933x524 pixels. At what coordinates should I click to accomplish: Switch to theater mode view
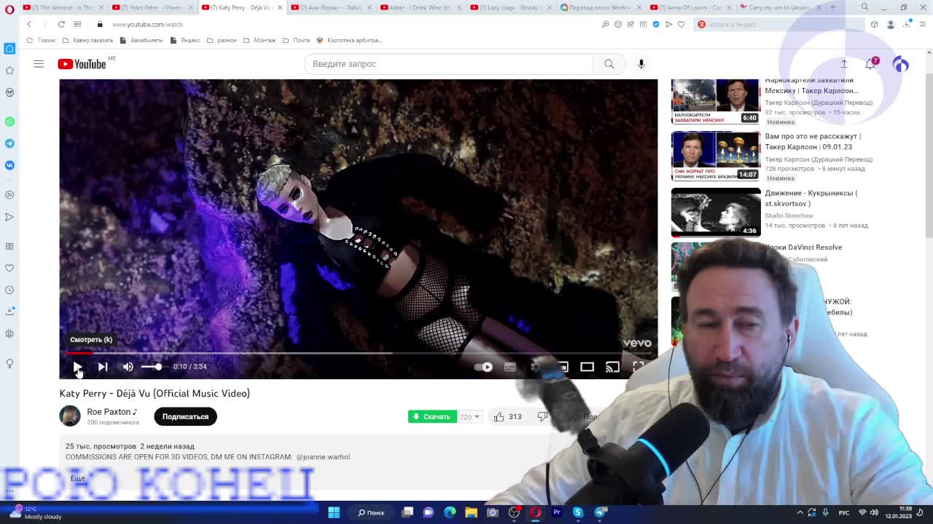tap(587, 367)
